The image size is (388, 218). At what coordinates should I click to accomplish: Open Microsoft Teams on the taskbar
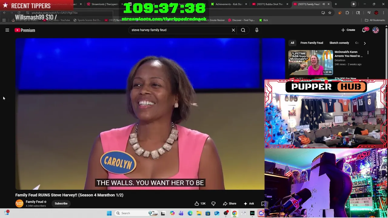[x=181, y=213]
